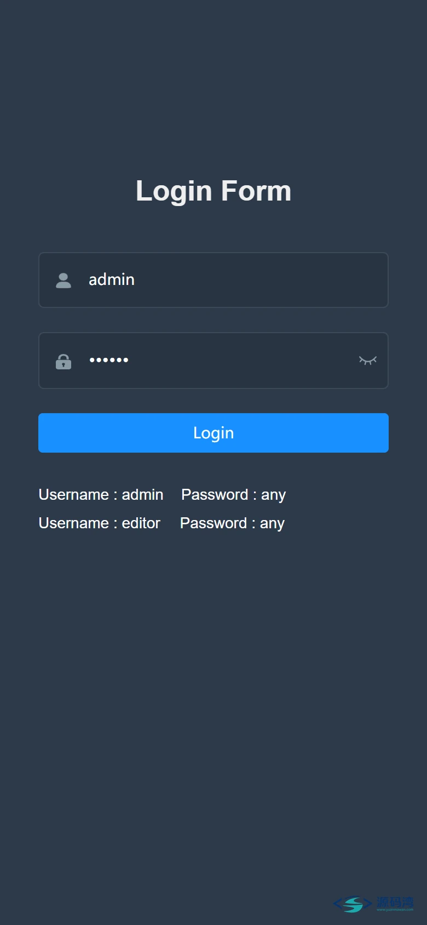Click the word 'Form' in the title
This screenshot has height=925, width=427.
coord(256,190)
